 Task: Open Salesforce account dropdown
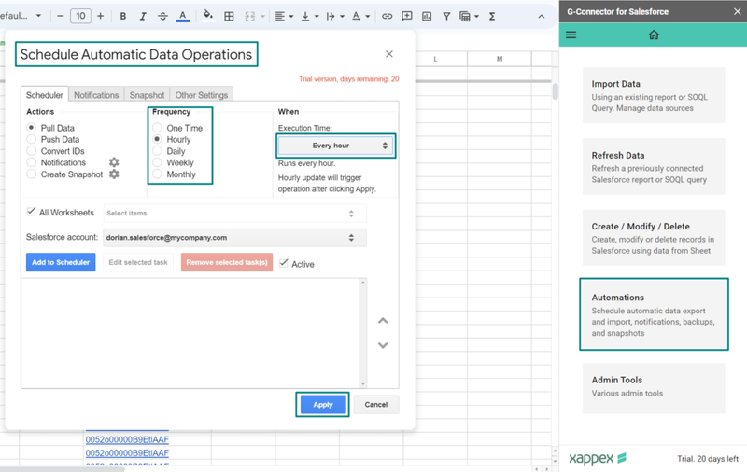coord(235,238)
